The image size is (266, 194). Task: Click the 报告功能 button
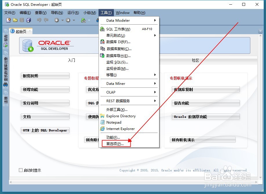click(x=206, y=103)
